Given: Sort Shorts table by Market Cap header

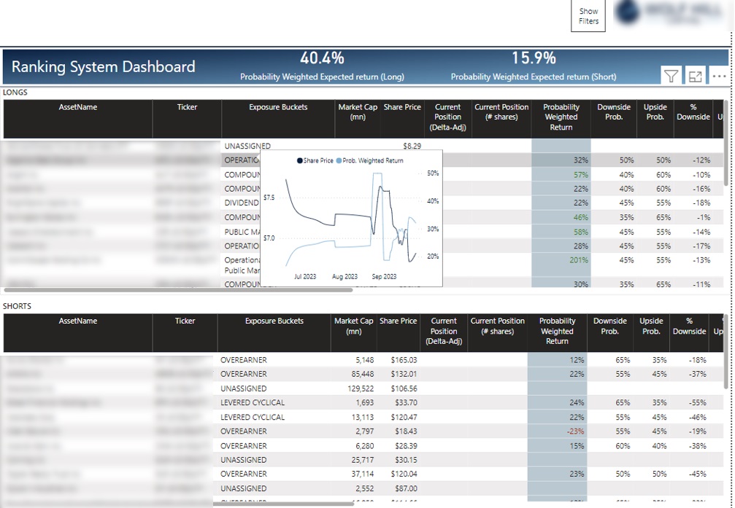Looking at the screenshot, I should [x=352, y=326].
